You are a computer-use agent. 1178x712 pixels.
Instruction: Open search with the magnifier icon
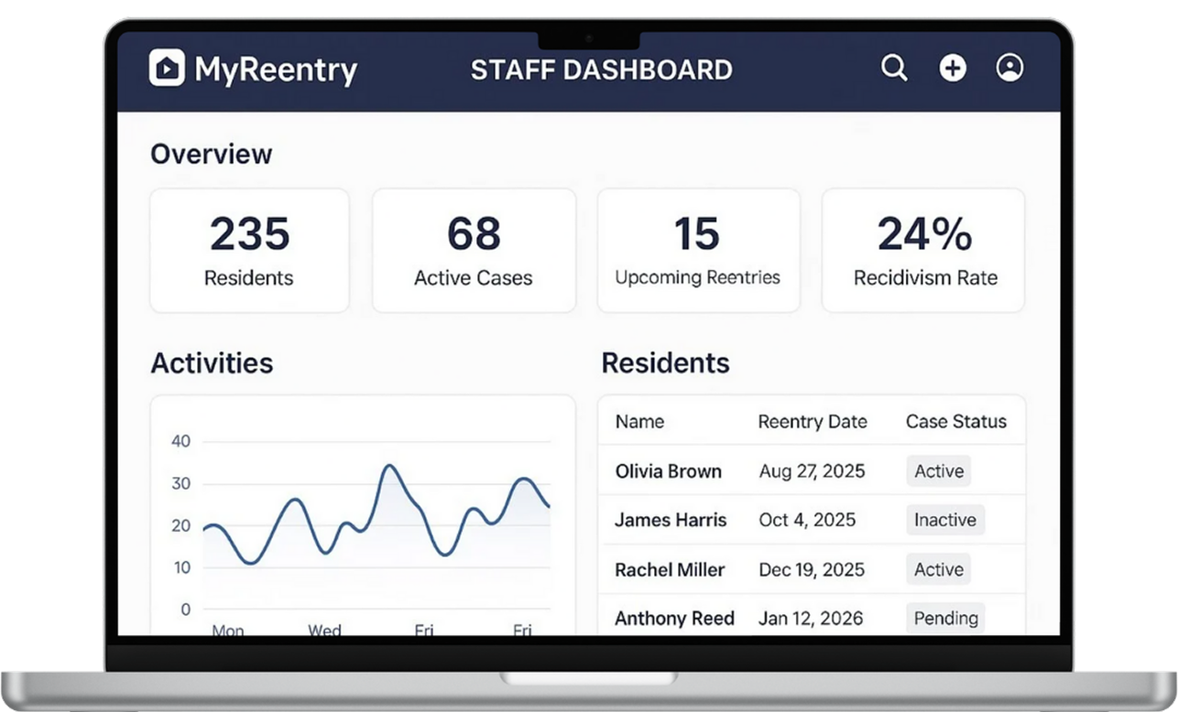(x=894, y=68)
